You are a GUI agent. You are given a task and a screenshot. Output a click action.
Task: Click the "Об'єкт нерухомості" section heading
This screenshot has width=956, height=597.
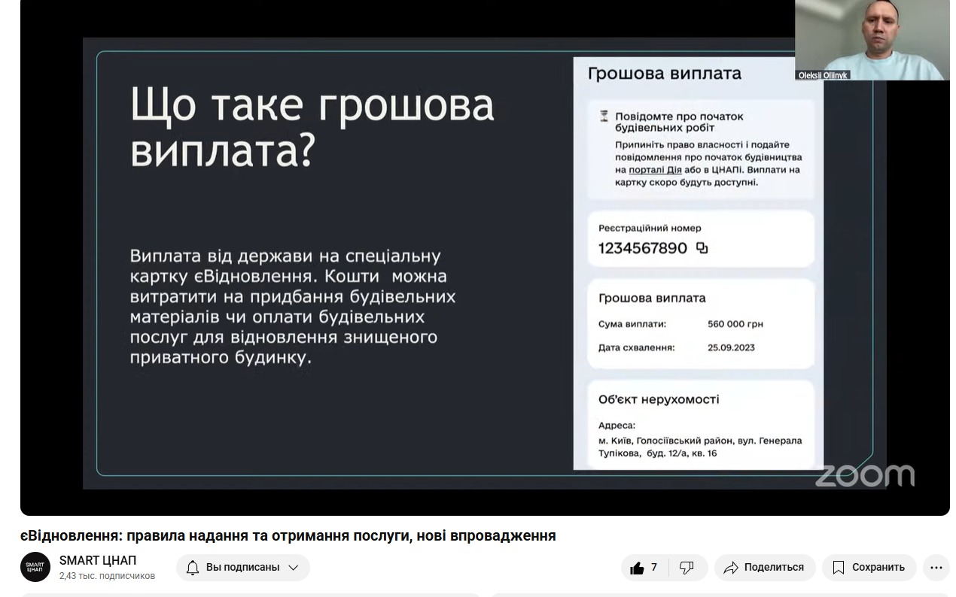click(659, 399)
